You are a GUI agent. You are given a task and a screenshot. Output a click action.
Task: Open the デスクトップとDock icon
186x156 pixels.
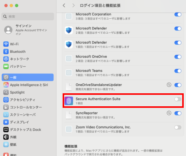tap(6, 130)
